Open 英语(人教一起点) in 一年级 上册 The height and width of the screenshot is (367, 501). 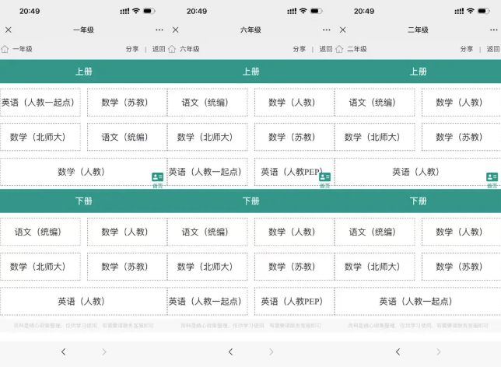40,102
